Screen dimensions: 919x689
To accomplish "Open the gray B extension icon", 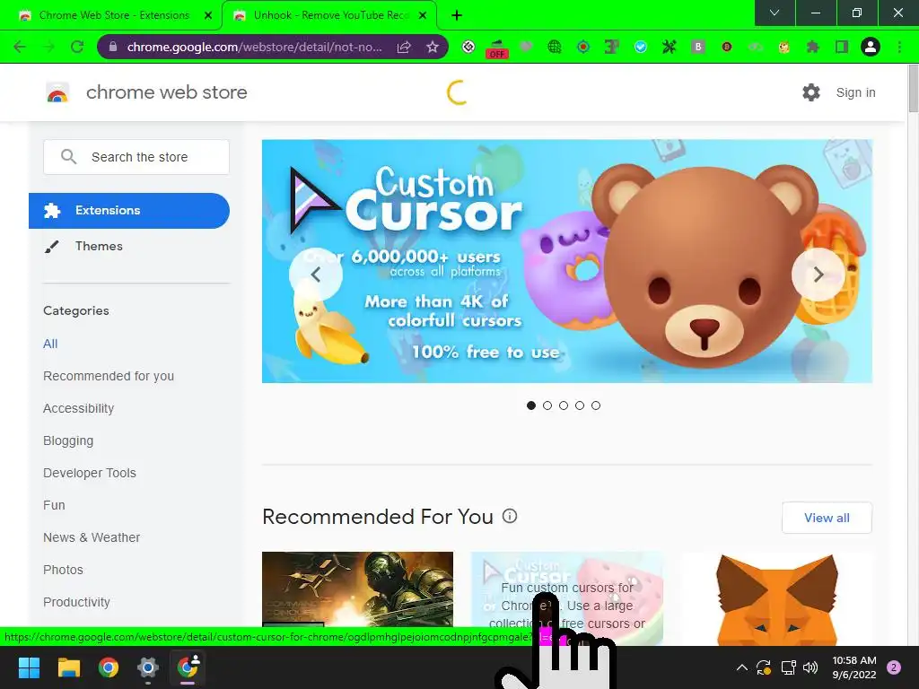I will [698, 47].
